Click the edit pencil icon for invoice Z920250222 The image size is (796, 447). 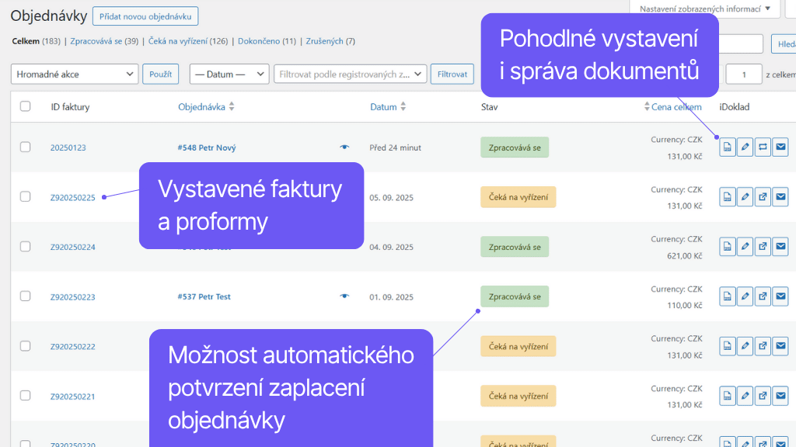[745, 346]
